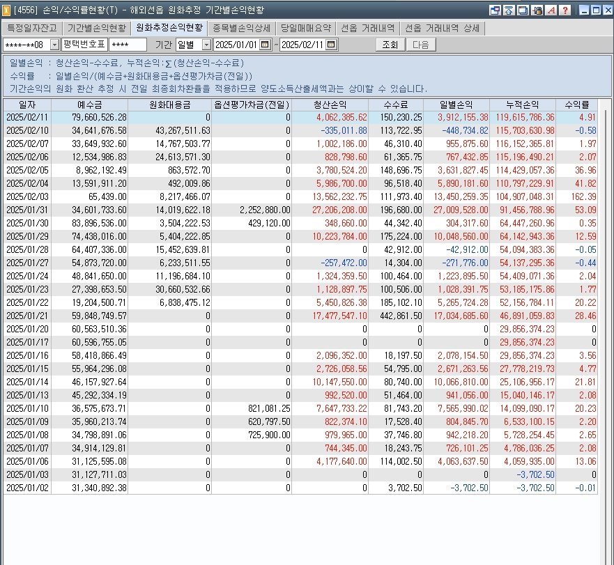The width and height of the screenshot is (614, 565).
Task: Go to the 선옵 거래내역 tab
Action: pos(368,28)
